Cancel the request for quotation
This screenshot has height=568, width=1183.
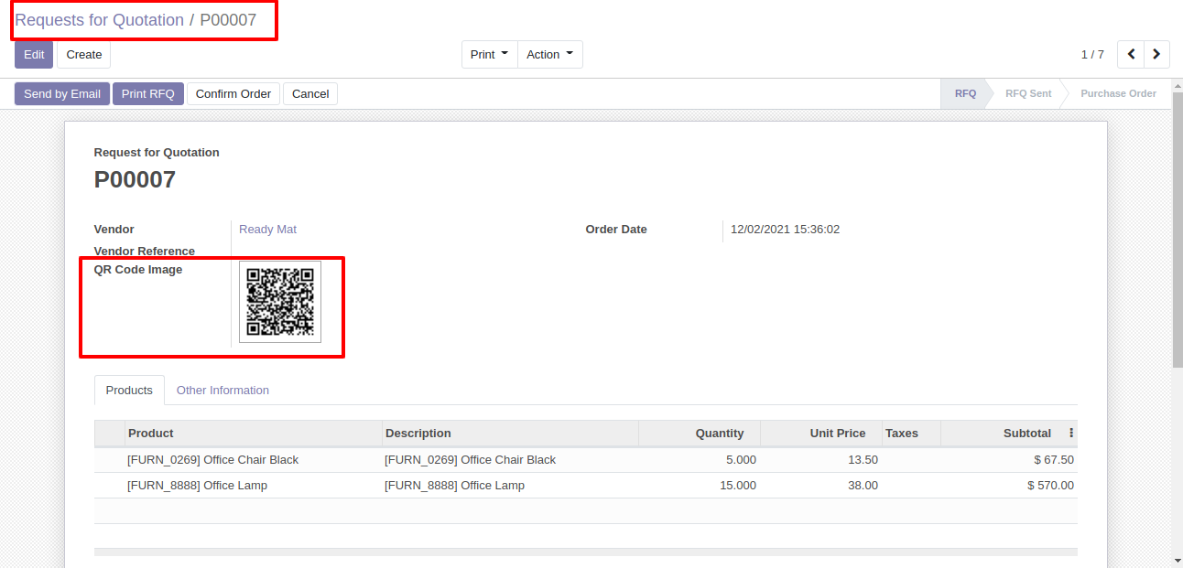tap(310, 94)
